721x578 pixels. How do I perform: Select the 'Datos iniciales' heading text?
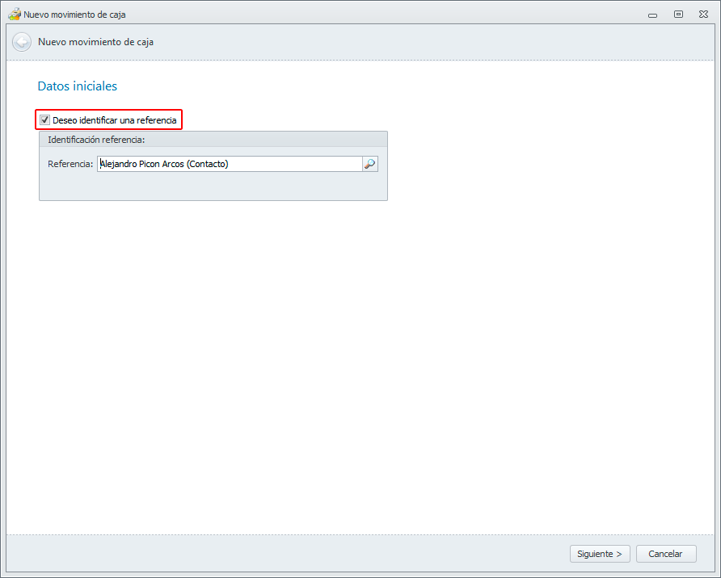tap(78, 86)
